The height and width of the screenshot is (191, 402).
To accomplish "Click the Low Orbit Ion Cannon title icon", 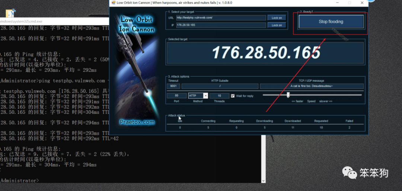I will [x=112, y=3].
